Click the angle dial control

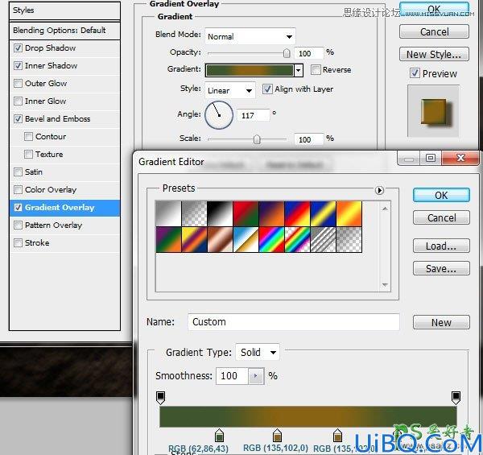[219, 115]
